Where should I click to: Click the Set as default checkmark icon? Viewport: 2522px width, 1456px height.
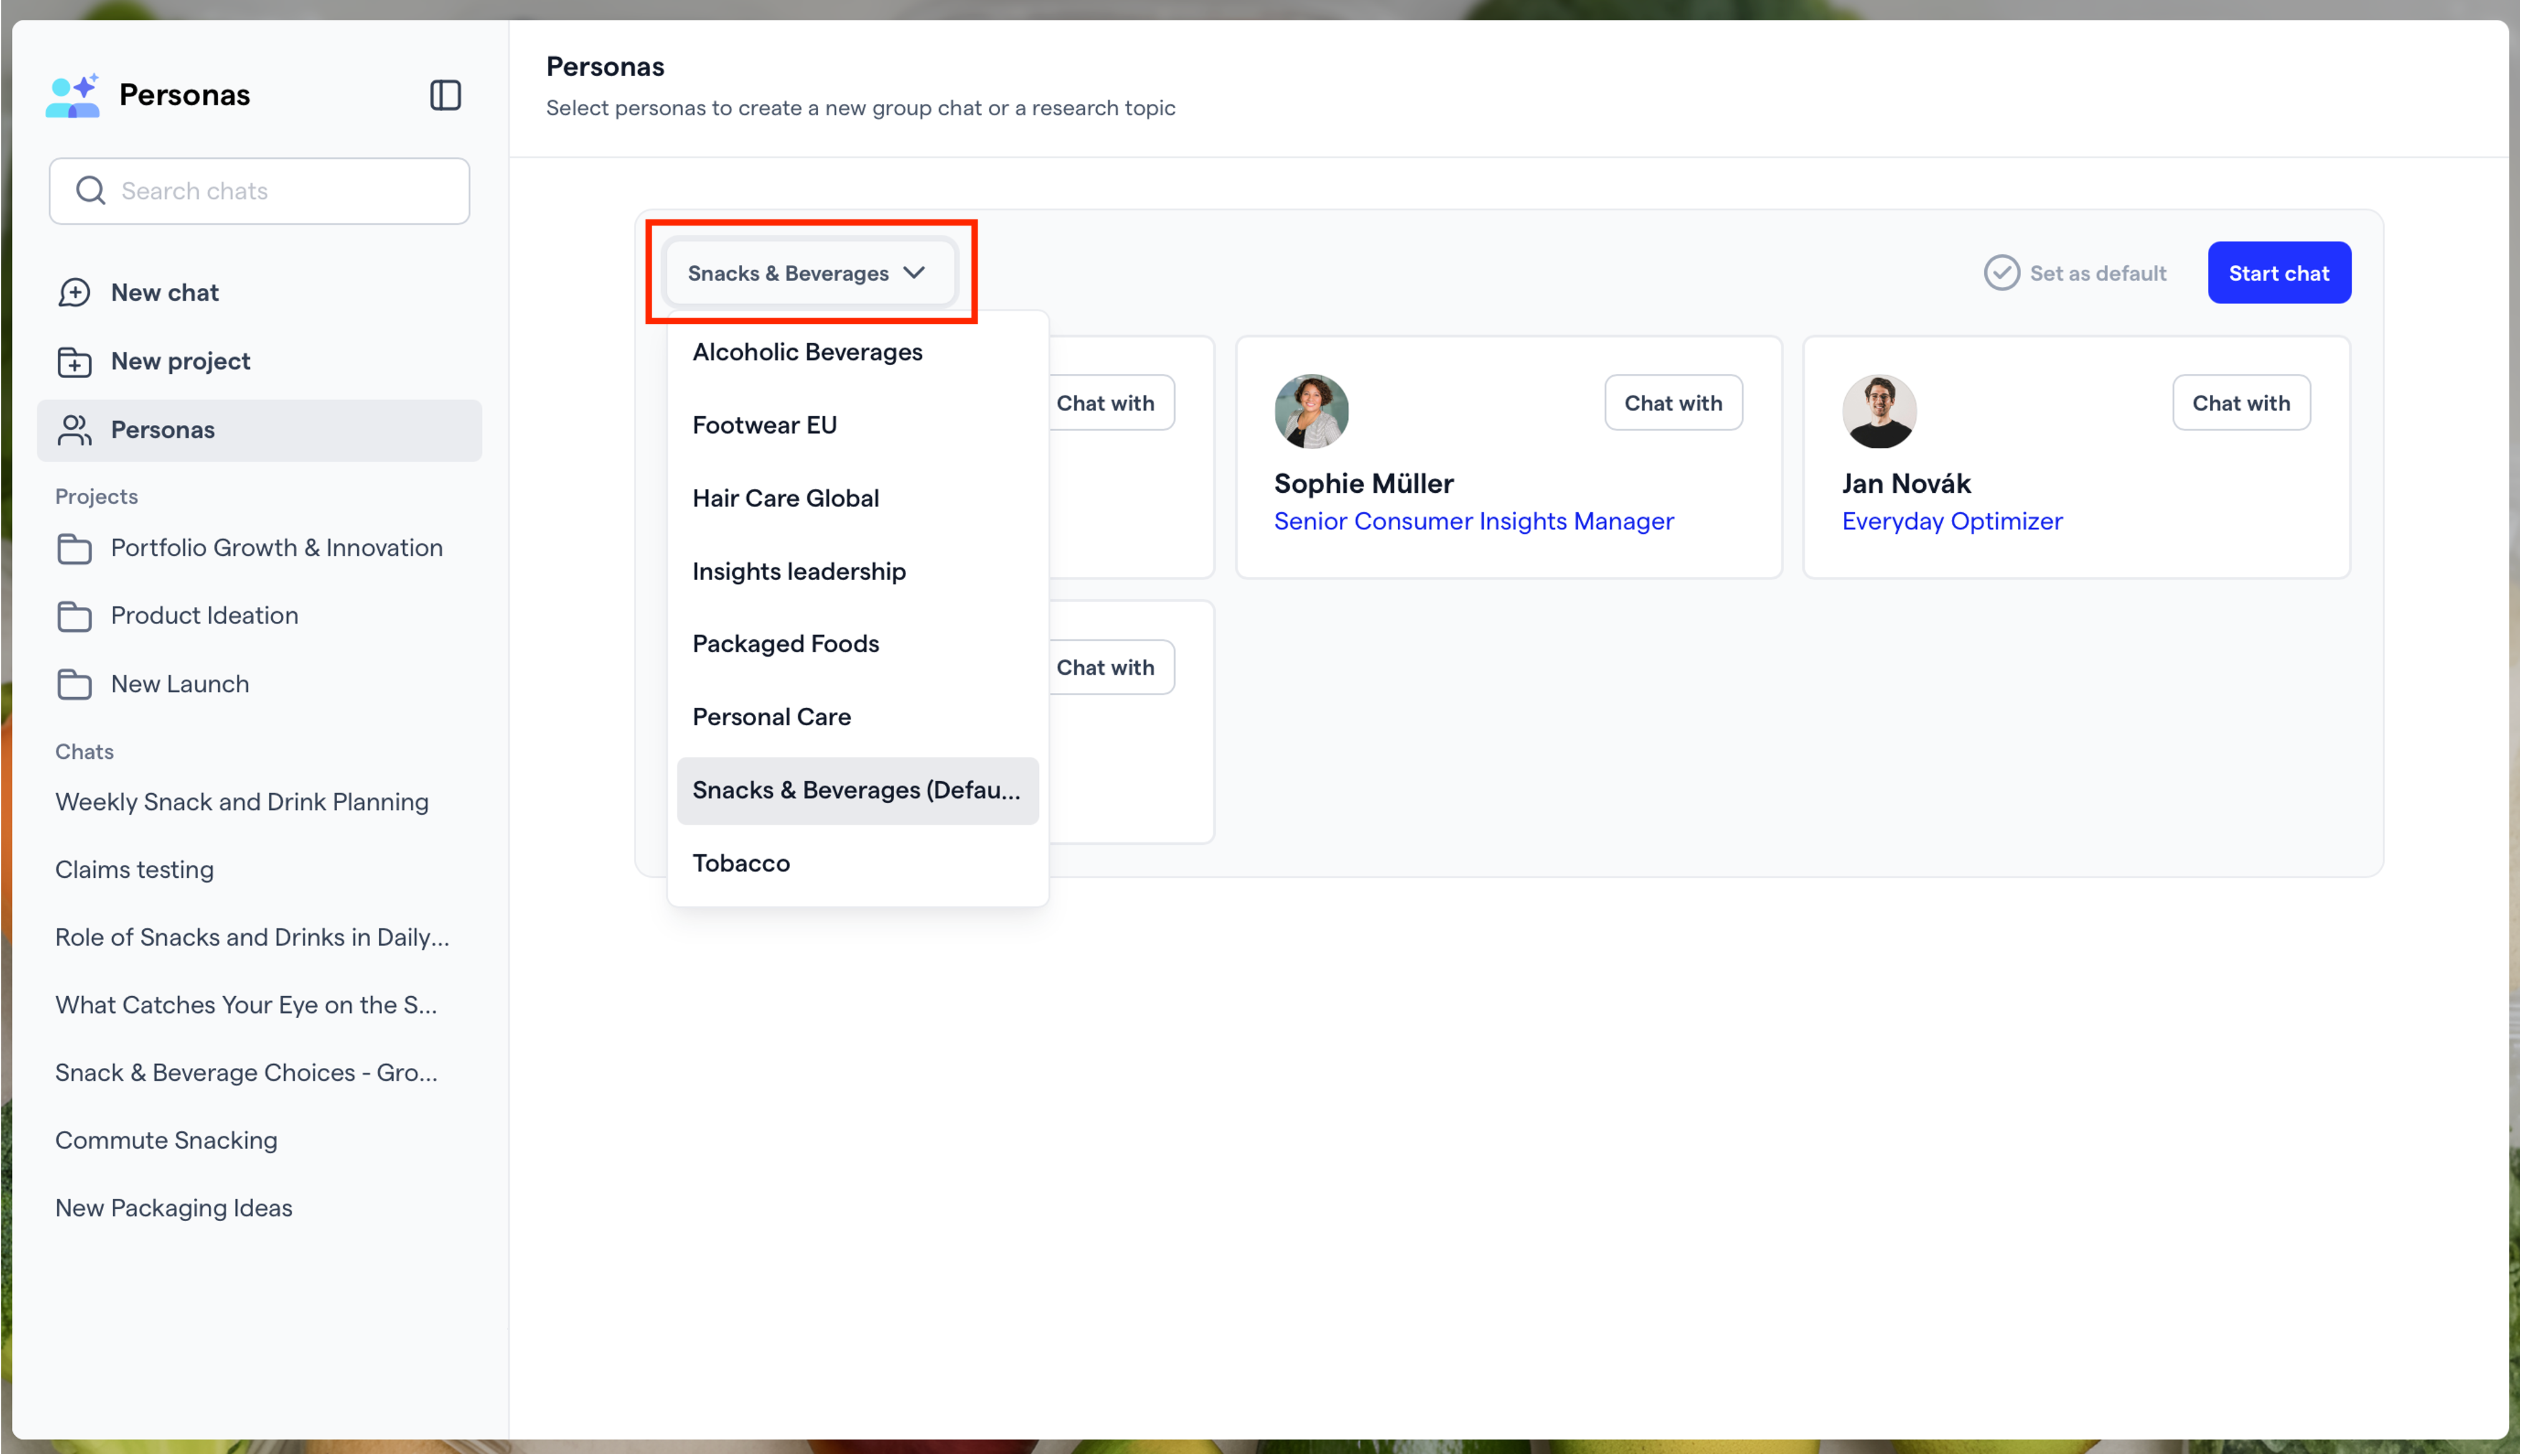pyautogui.click(x=2001, y=273)
